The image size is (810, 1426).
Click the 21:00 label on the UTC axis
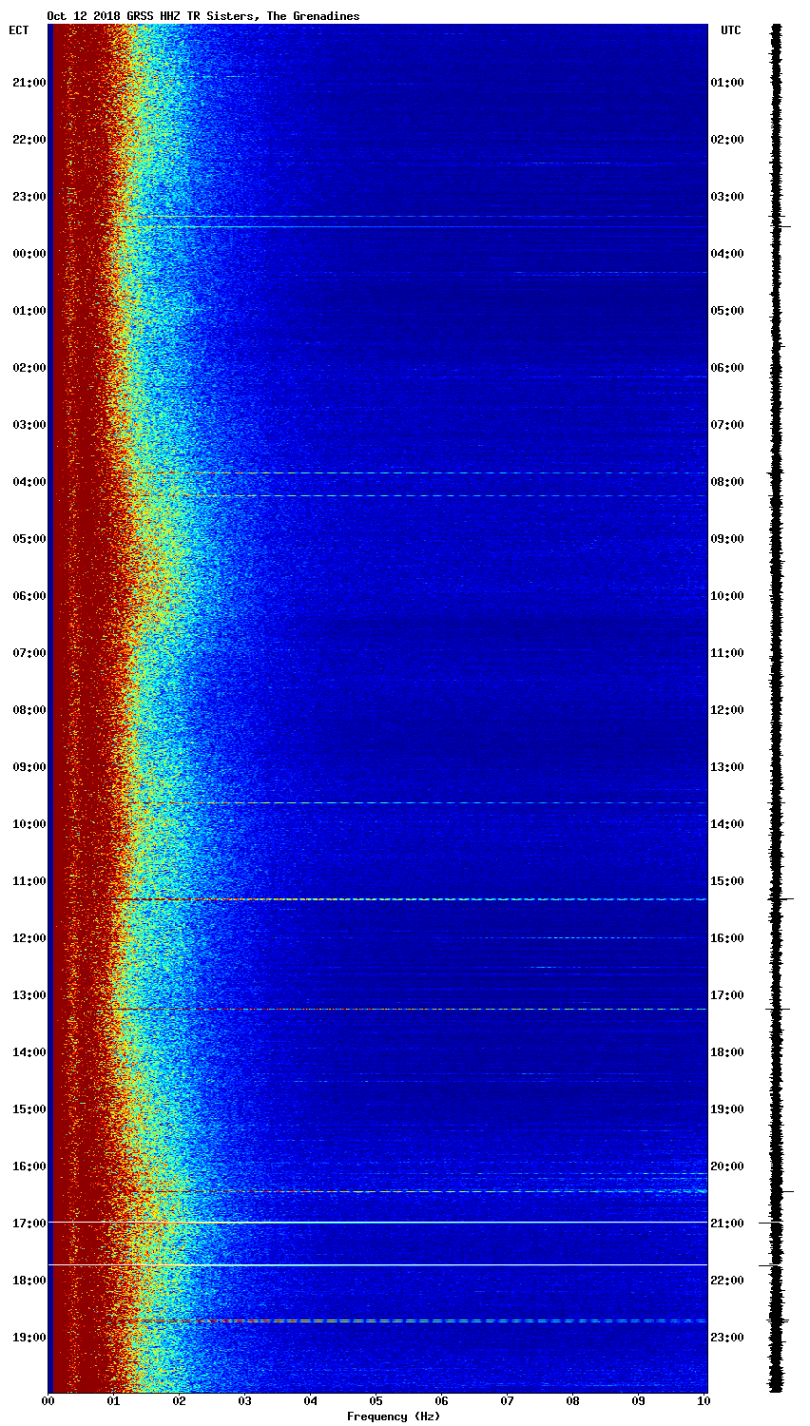point(727,1224)
